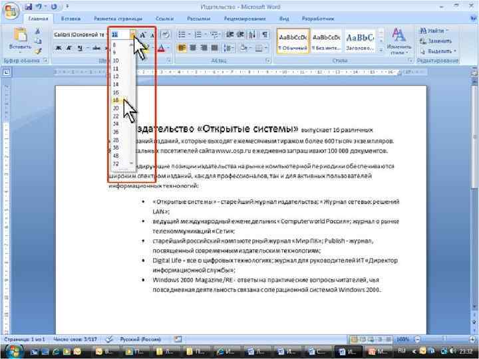Screen dimensions: 479x359
Task: Zoom in using the plus button
Action: pyautogui.click(x=474, y=339)
